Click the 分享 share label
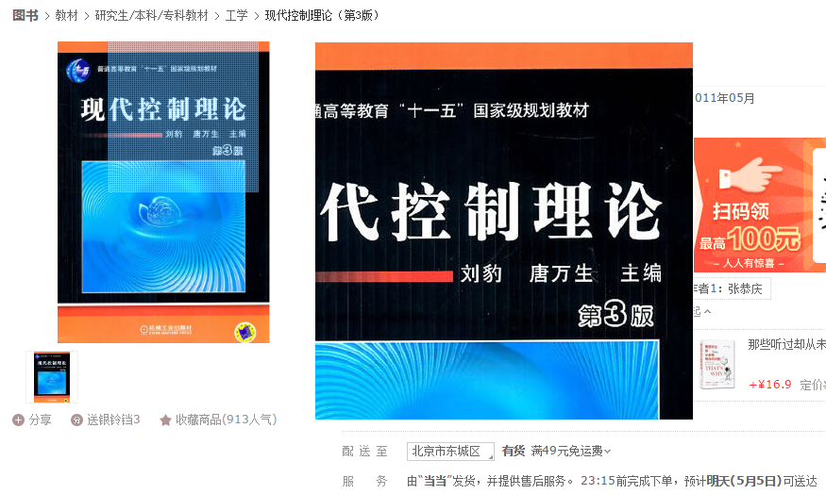 click(40, 420)
